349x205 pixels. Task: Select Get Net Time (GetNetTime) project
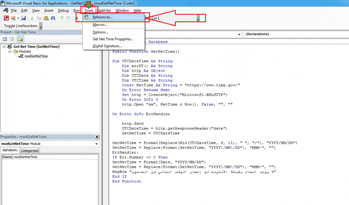(37, 47)
